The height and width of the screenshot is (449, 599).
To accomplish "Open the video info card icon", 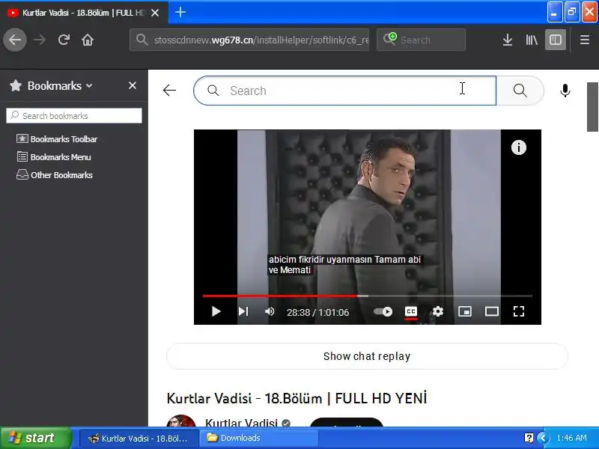I will tap(518, 147).
